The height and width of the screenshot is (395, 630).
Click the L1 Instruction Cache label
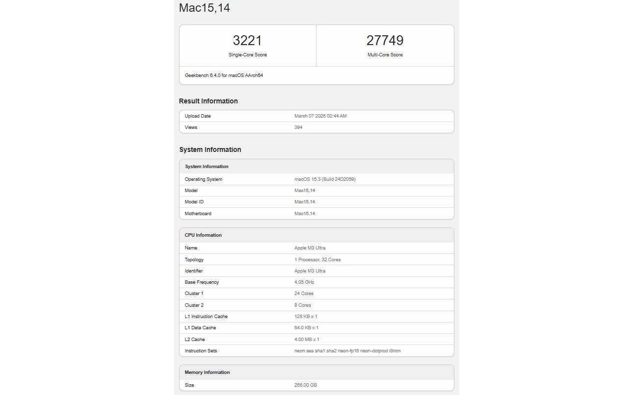pos(206,317)
